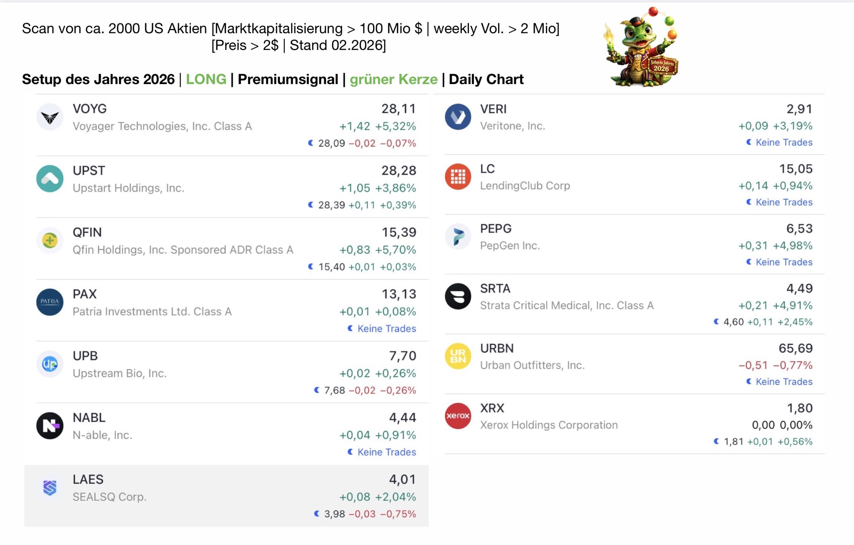Click the Urban Outfitters URBN logo icon
The width and height of the screenshot is (854, 545).
tap(458, 356)
